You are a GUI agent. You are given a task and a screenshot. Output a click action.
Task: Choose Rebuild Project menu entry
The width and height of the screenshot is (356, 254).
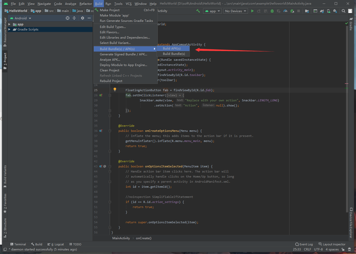pyautogui.click(x=111, y=81)
